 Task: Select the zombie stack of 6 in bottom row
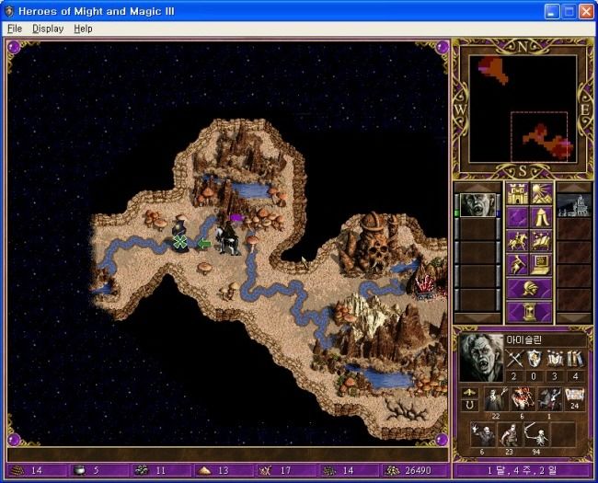click(x=482, y=434)
